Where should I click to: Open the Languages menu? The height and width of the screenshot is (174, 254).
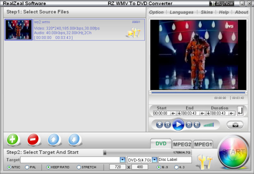182,12
